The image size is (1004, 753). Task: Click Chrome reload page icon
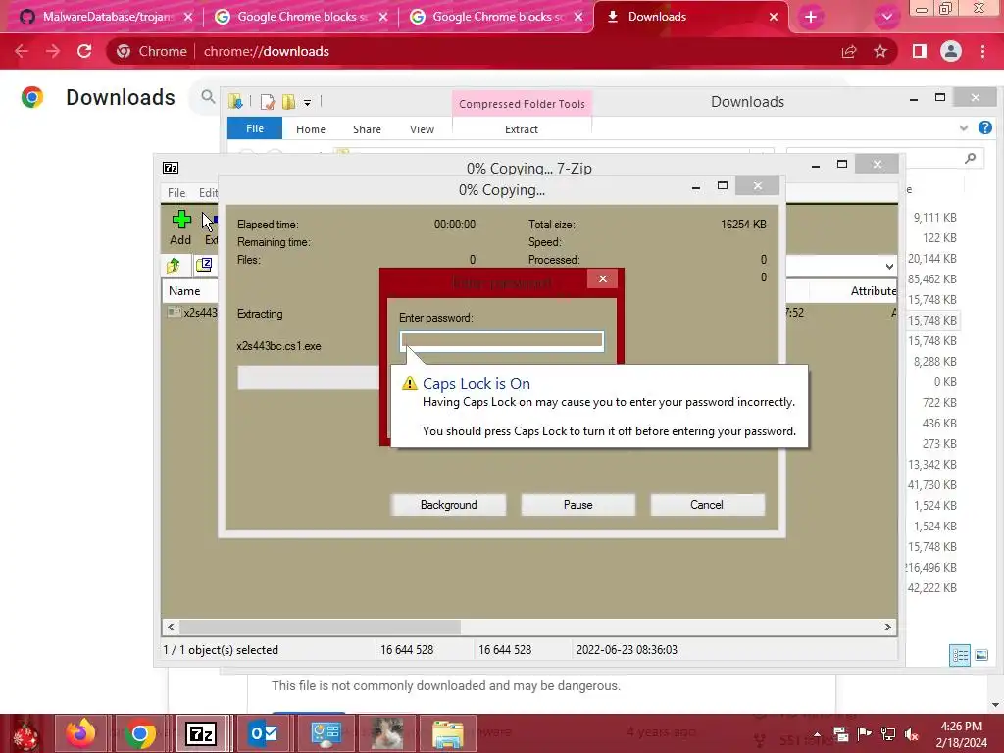pyautogui.click(x=84, y=51)
